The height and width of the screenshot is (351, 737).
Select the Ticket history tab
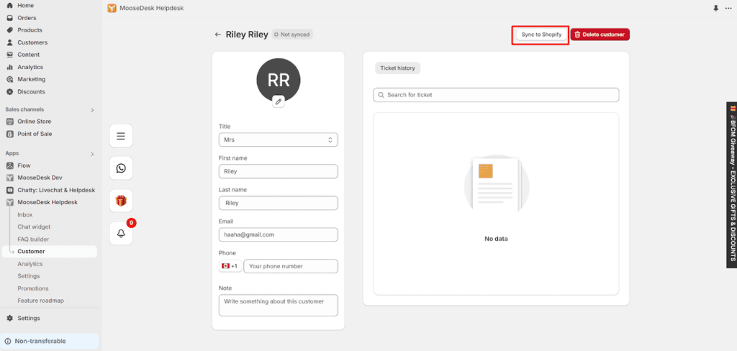point(397,68)
